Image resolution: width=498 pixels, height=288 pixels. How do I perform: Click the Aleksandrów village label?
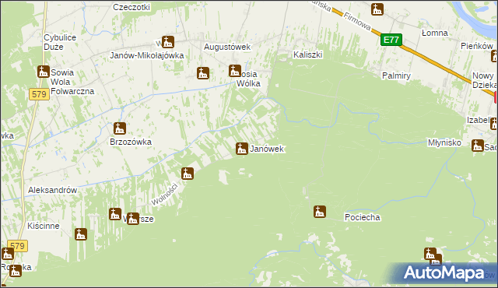point(52,190)
